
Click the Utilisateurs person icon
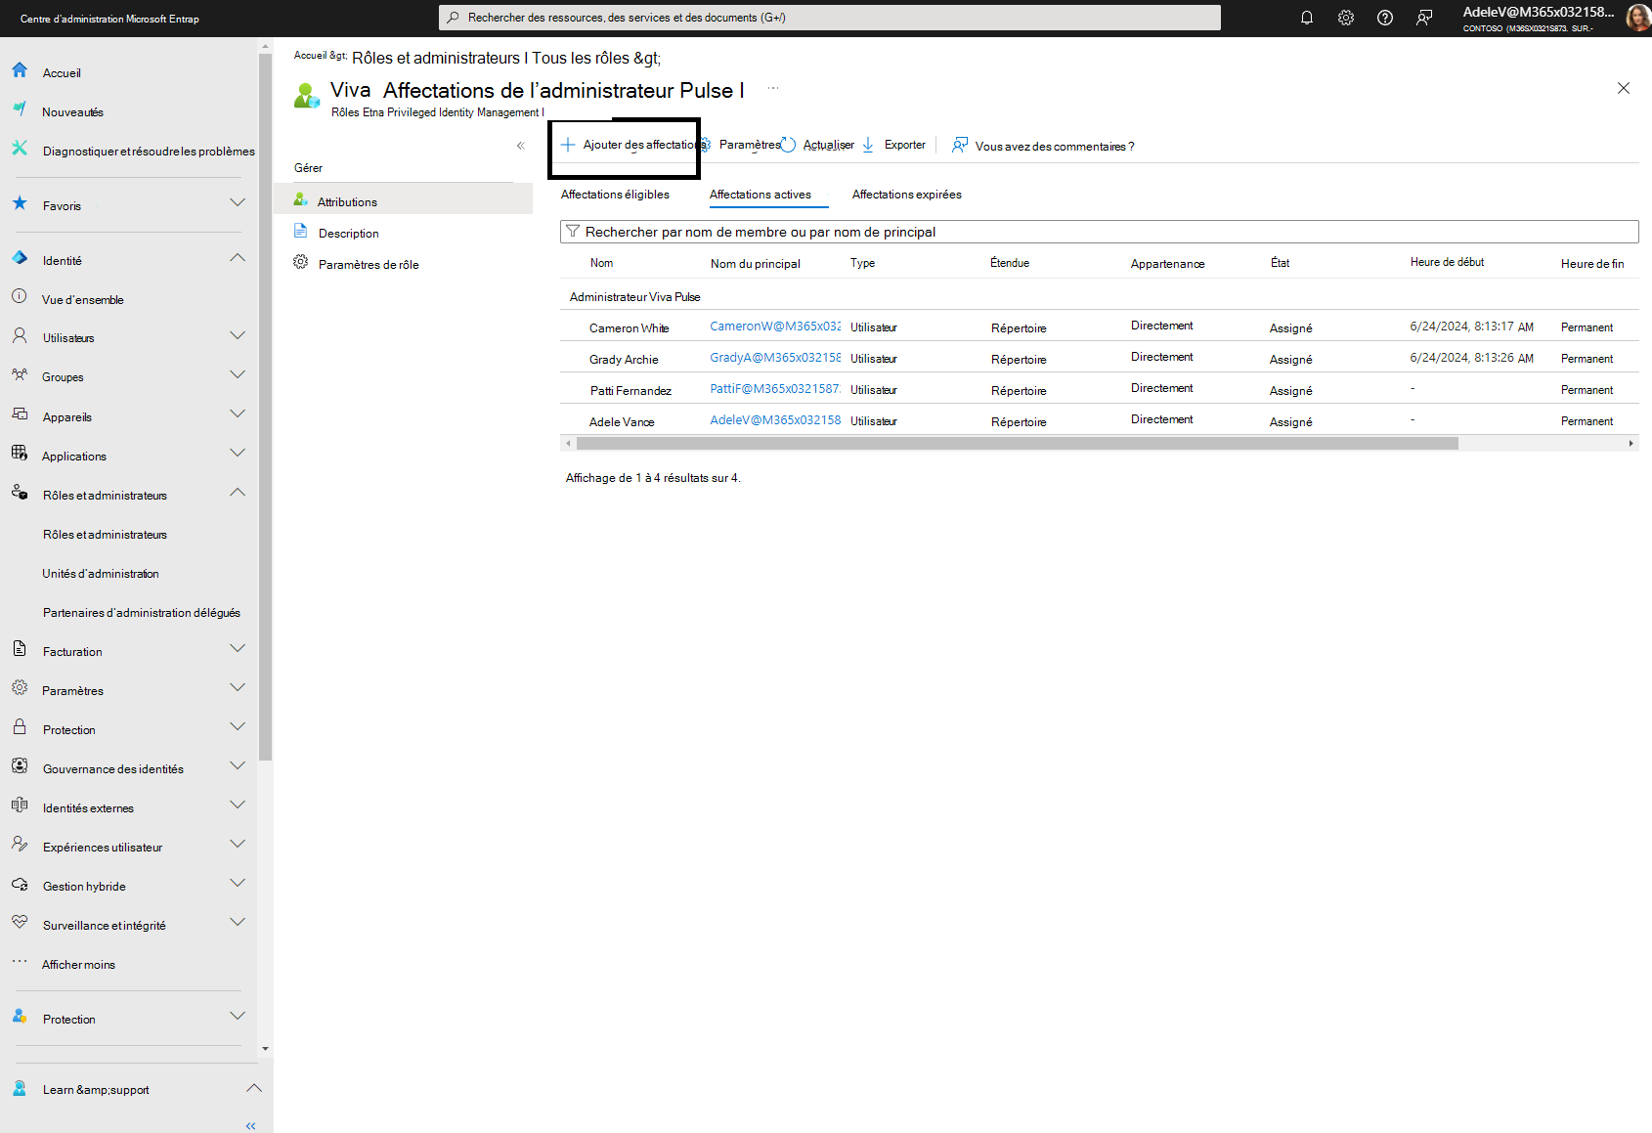[x=20, y=335]
